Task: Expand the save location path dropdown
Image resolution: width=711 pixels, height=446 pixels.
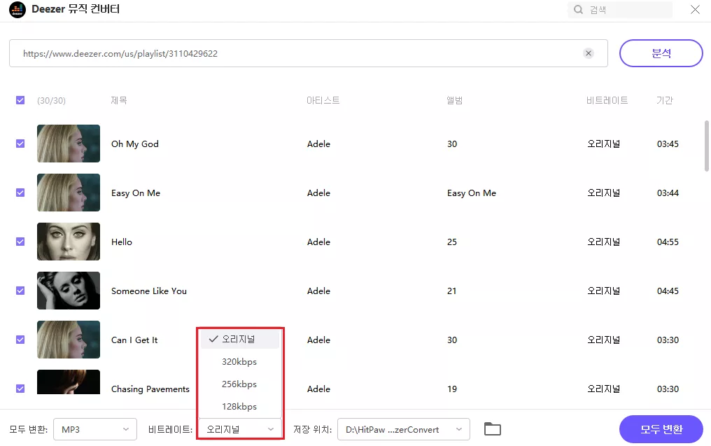Action: coord(403,429)
